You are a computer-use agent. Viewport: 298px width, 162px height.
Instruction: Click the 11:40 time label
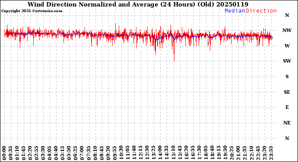pos(134,153)
